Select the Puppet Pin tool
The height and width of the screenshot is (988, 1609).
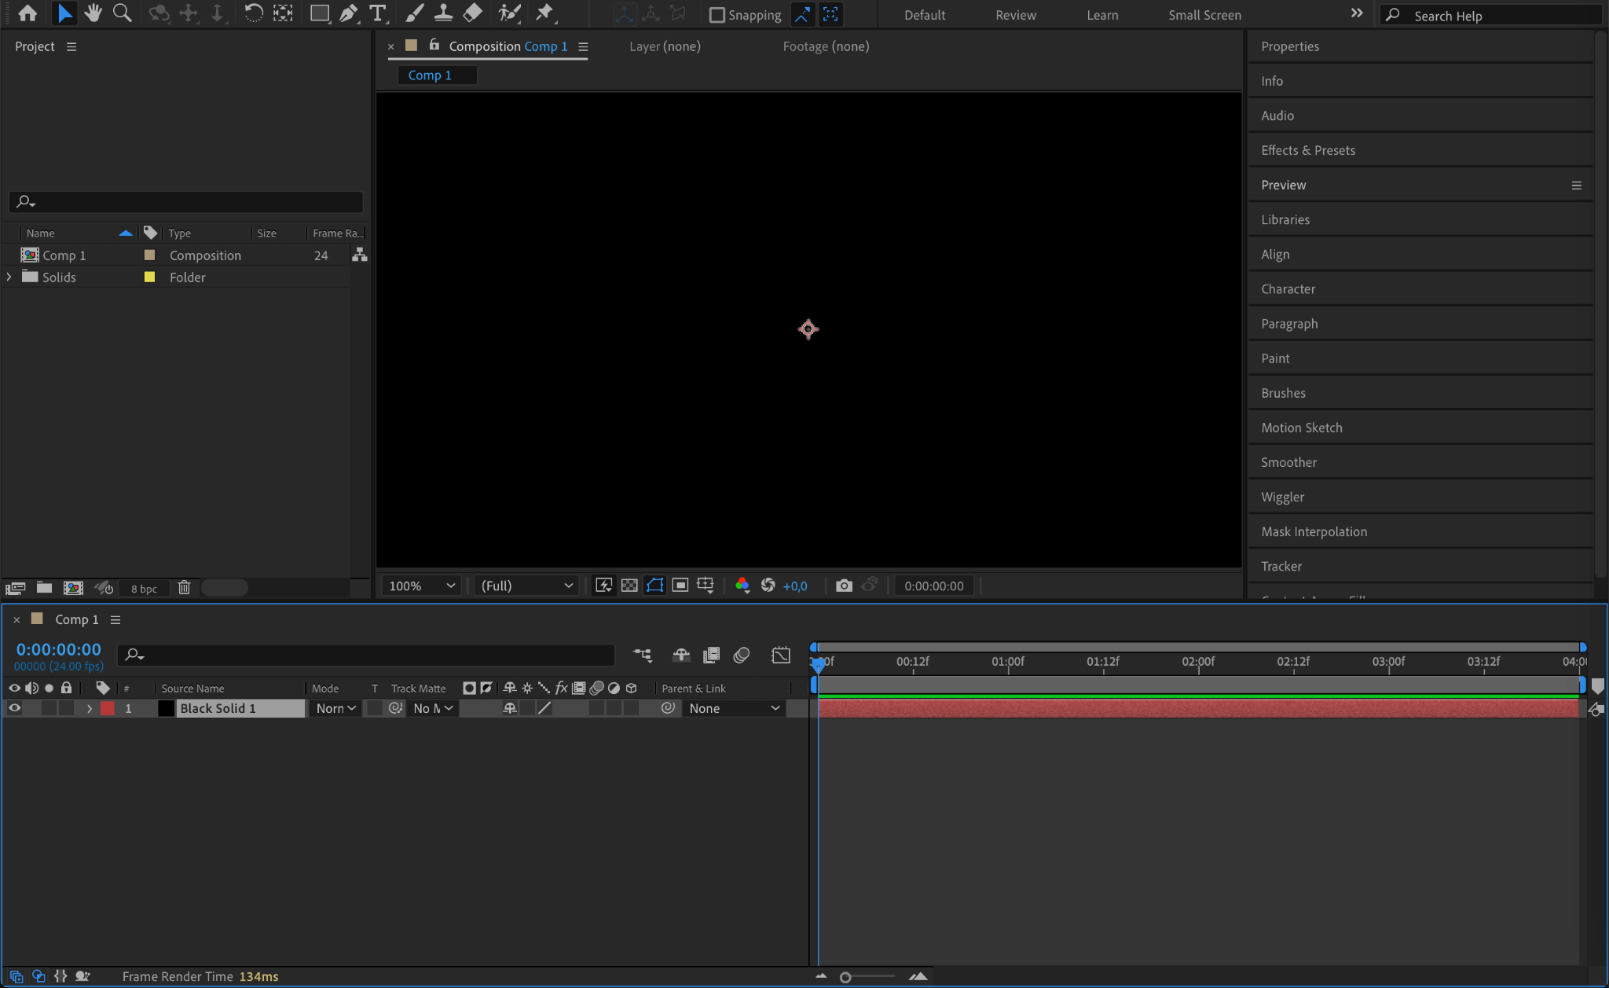coord(544,13)
